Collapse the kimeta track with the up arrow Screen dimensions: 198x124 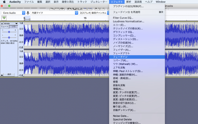(2, 75)
